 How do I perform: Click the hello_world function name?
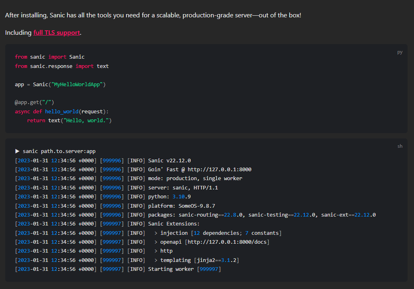[62, 112]
